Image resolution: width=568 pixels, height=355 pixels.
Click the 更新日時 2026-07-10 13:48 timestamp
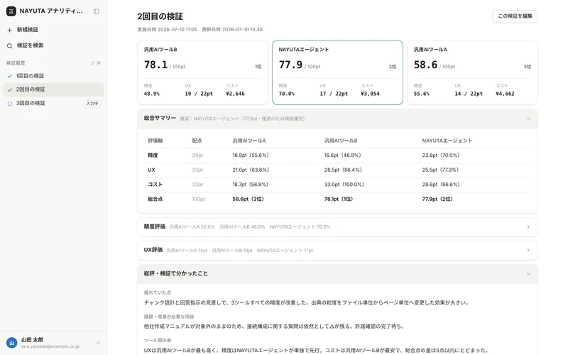232,30
